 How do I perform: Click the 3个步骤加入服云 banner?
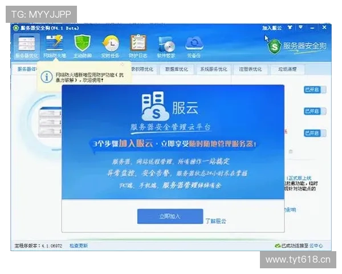(174, 144)
